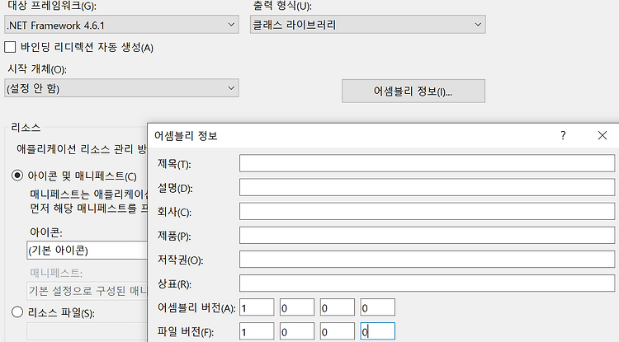Click the 대상 프레임워크(G) label
This screenshot has height=342, width=619.
point(52,6)
